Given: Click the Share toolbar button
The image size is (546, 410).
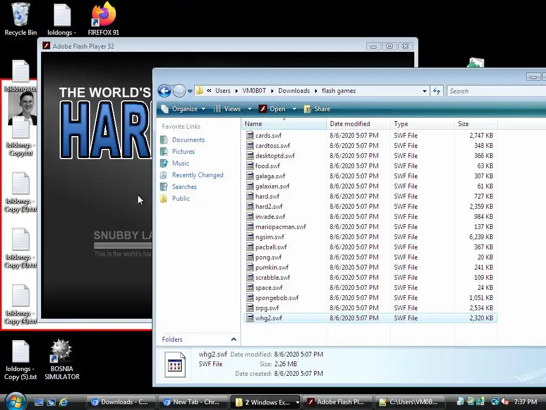Looking at the screenshot, I should click(x=317, y=109).
